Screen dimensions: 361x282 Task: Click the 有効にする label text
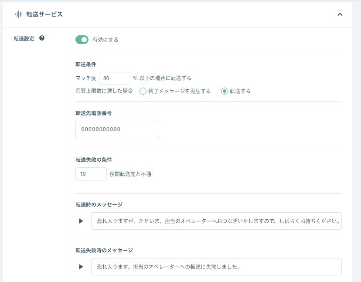[105, 40]
